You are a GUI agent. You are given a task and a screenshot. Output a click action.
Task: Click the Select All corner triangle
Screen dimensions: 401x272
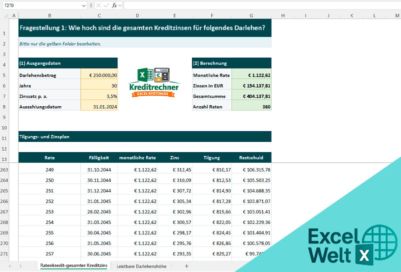5,16
